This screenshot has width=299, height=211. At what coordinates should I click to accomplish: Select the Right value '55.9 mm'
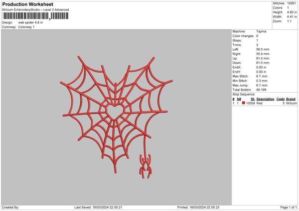tap(263, 54)
